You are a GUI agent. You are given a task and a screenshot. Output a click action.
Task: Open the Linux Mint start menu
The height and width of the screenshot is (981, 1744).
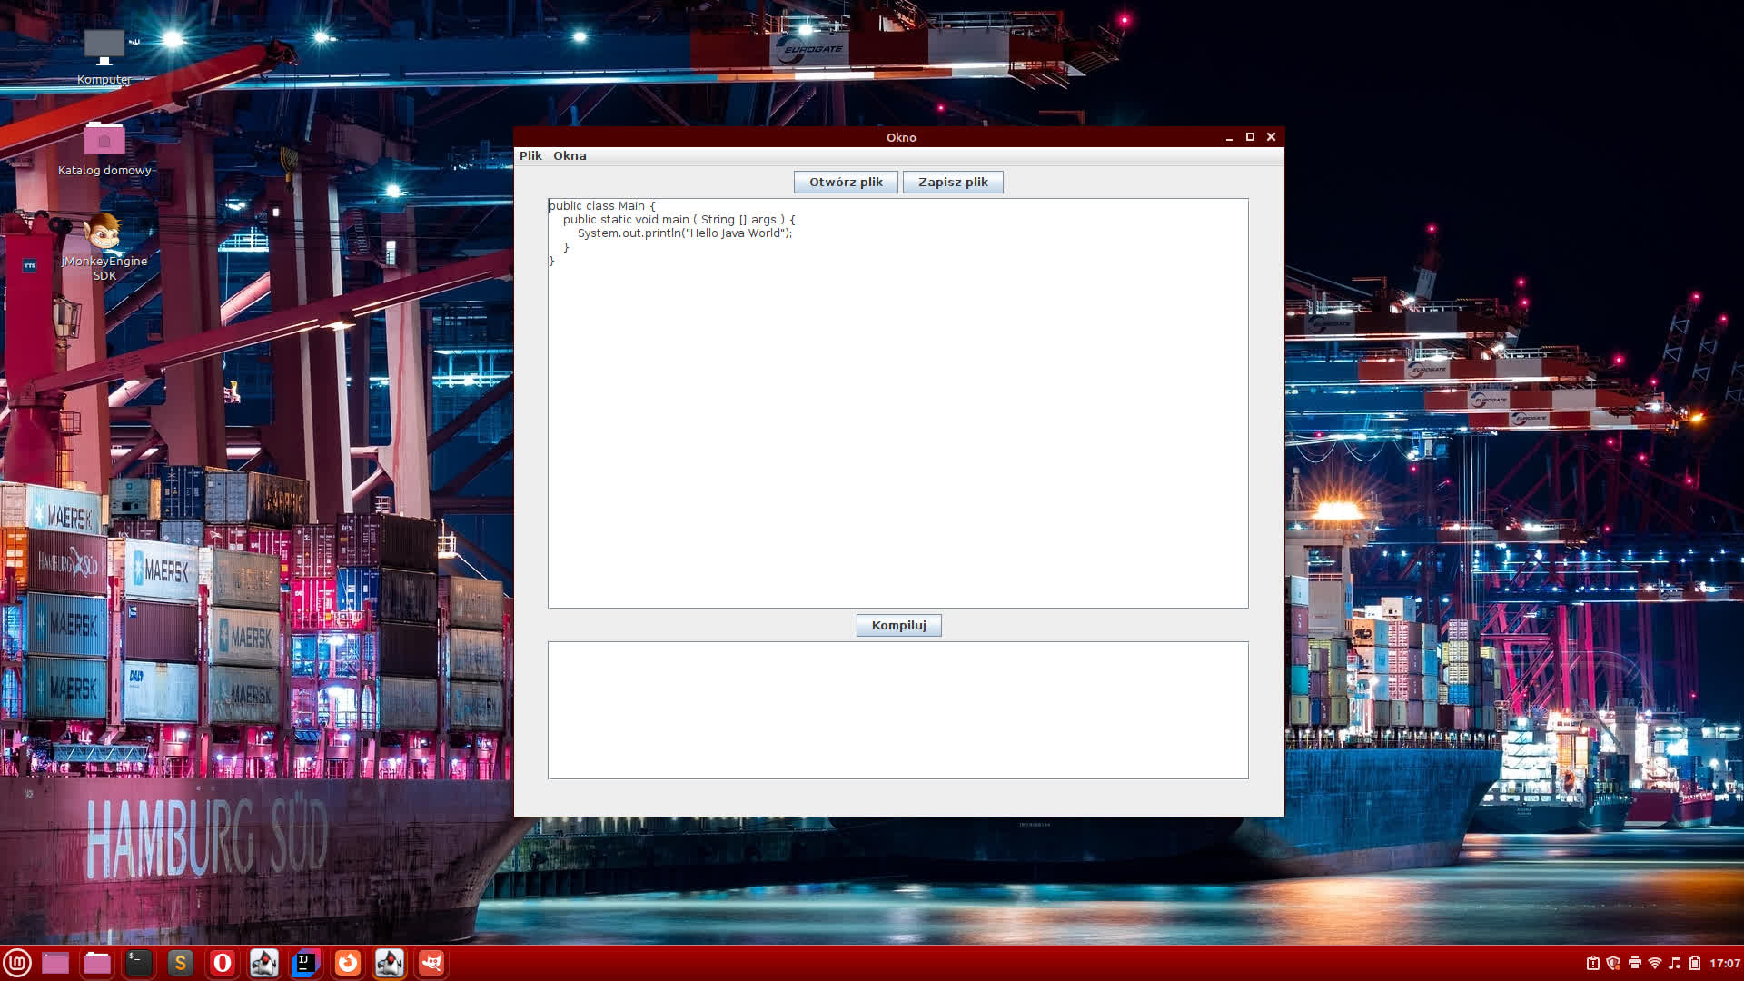pos(17,963)
